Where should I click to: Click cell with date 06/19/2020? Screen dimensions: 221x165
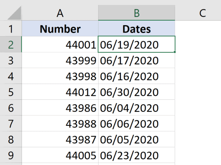click(x=136, y=45)
